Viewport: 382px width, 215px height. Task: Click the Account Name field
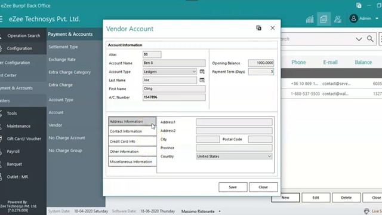click(174, 63)
